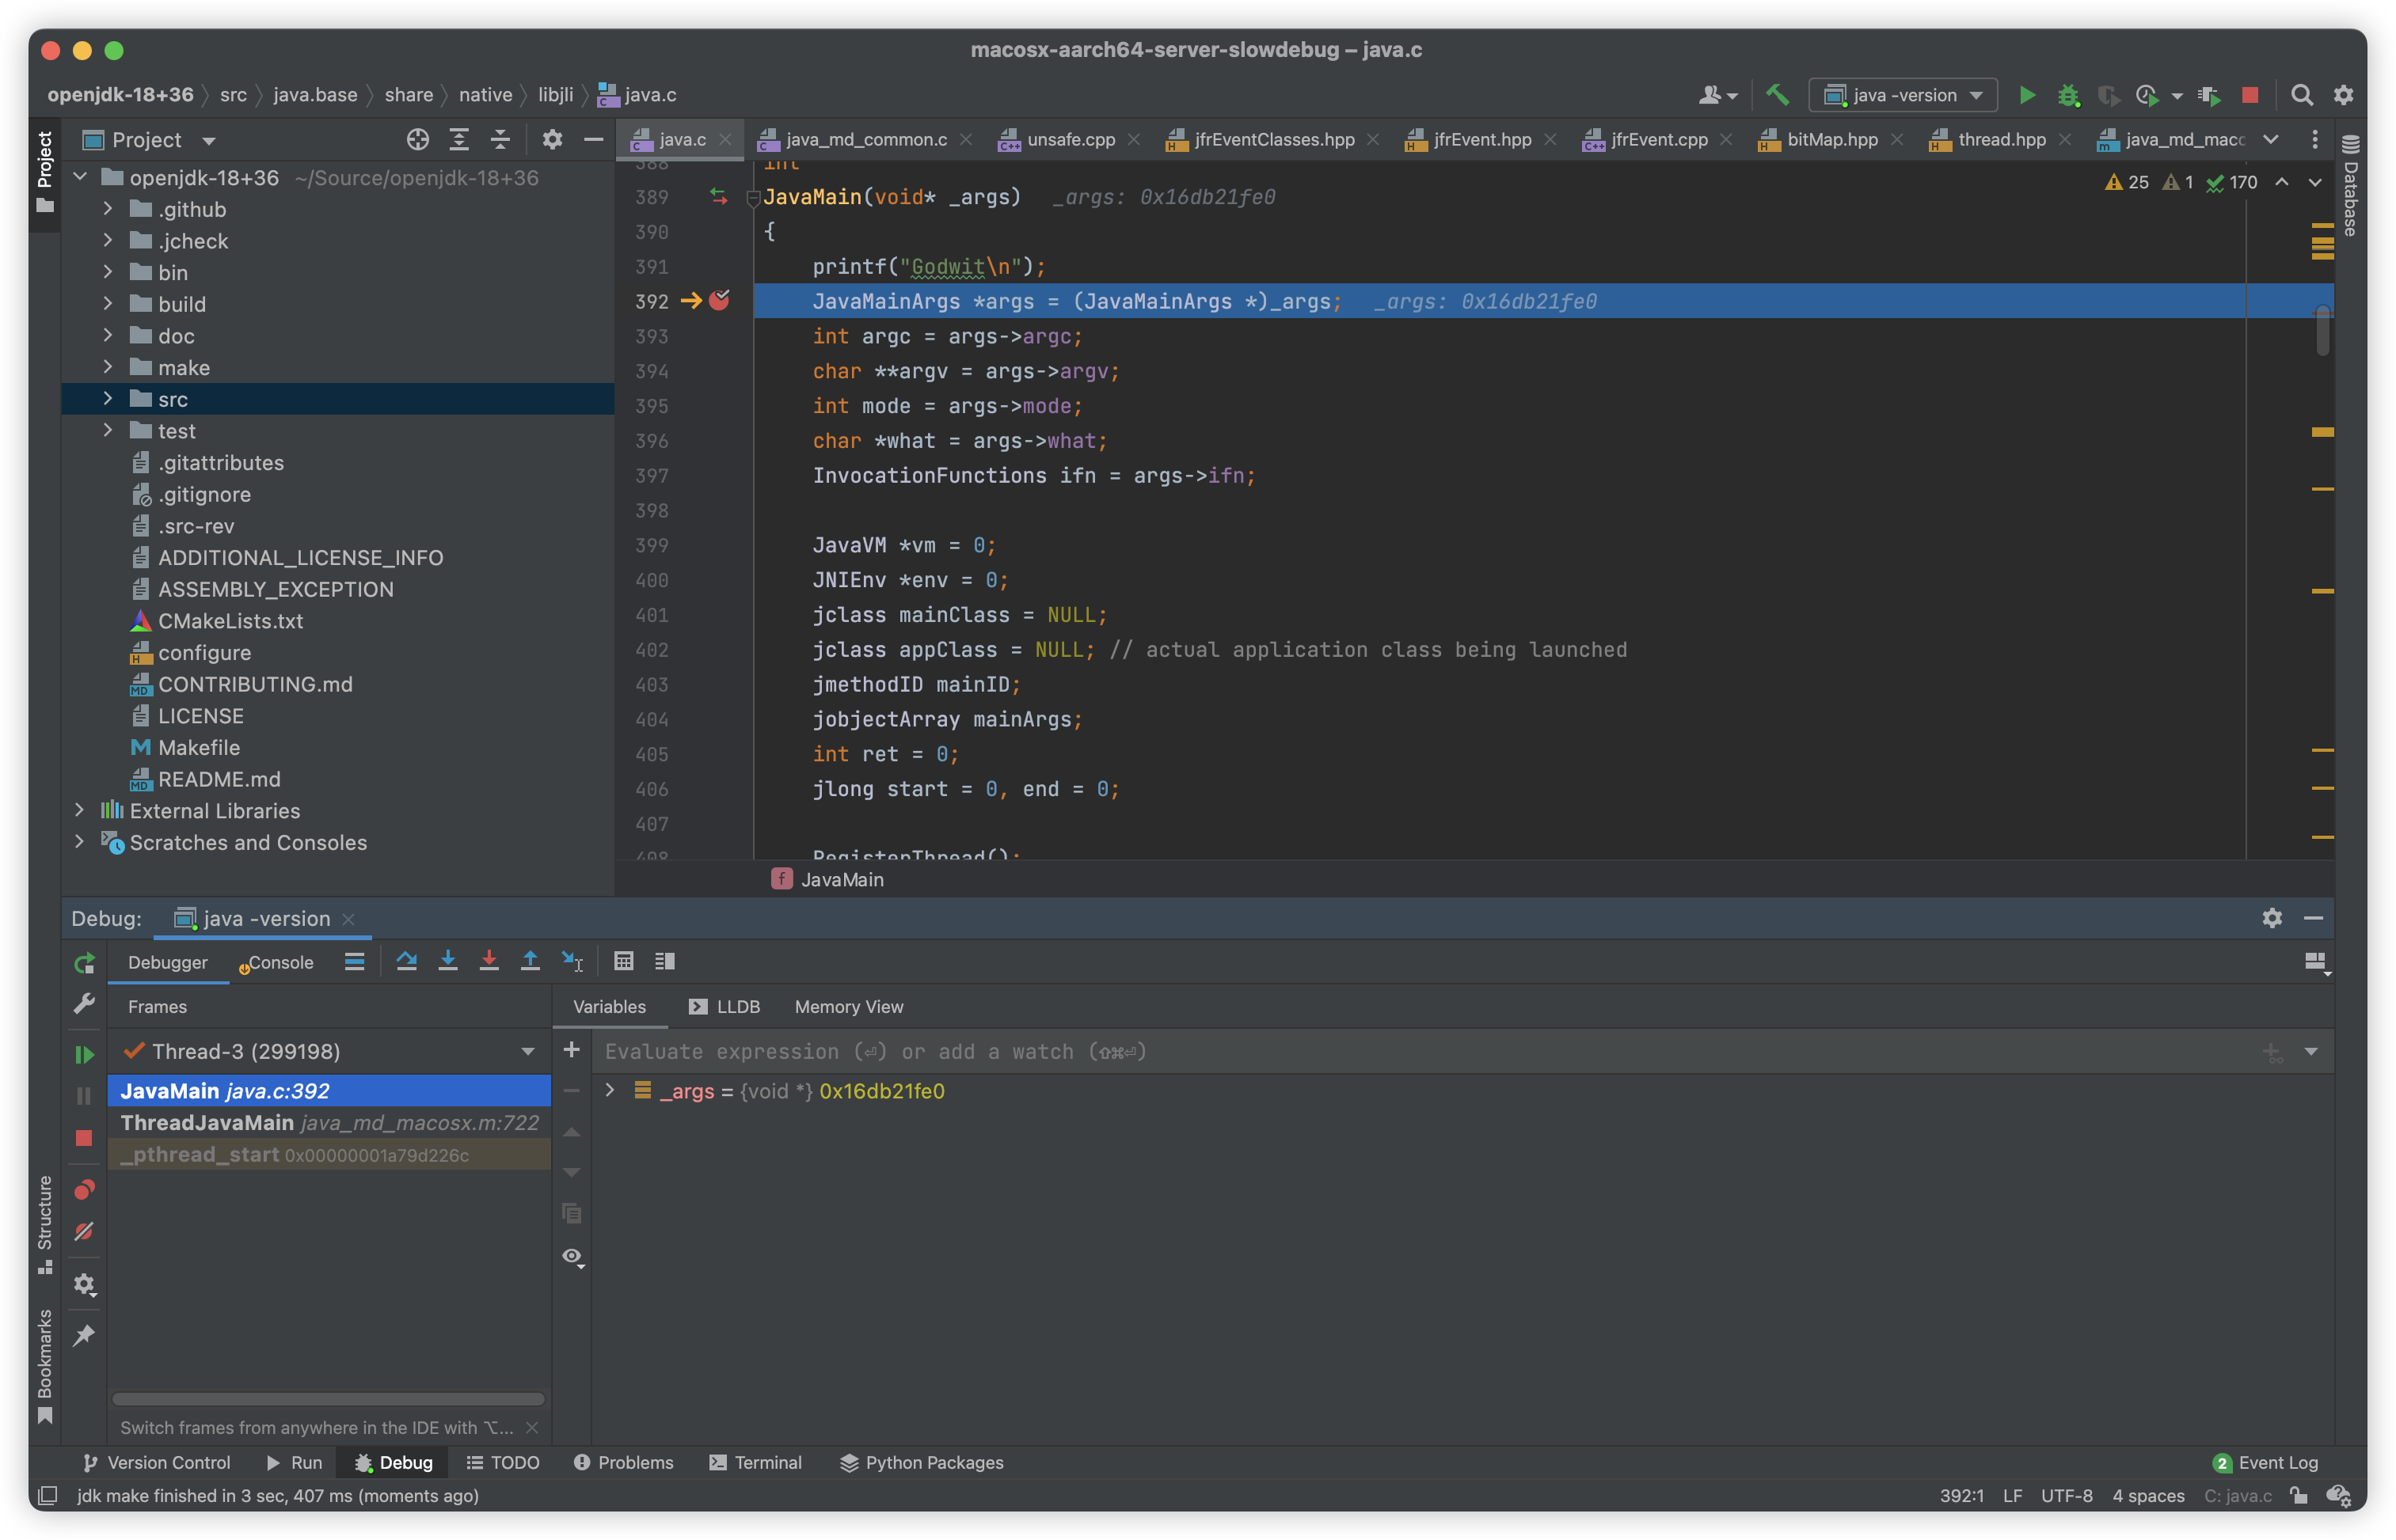Toggle the watches view eye icon
The image size is (2396, 1540).
(572, 1256)
